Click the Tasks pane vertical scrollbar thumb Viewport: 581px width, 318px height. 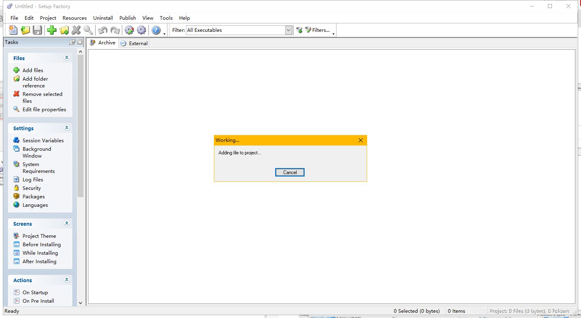[x=80, y=126]
